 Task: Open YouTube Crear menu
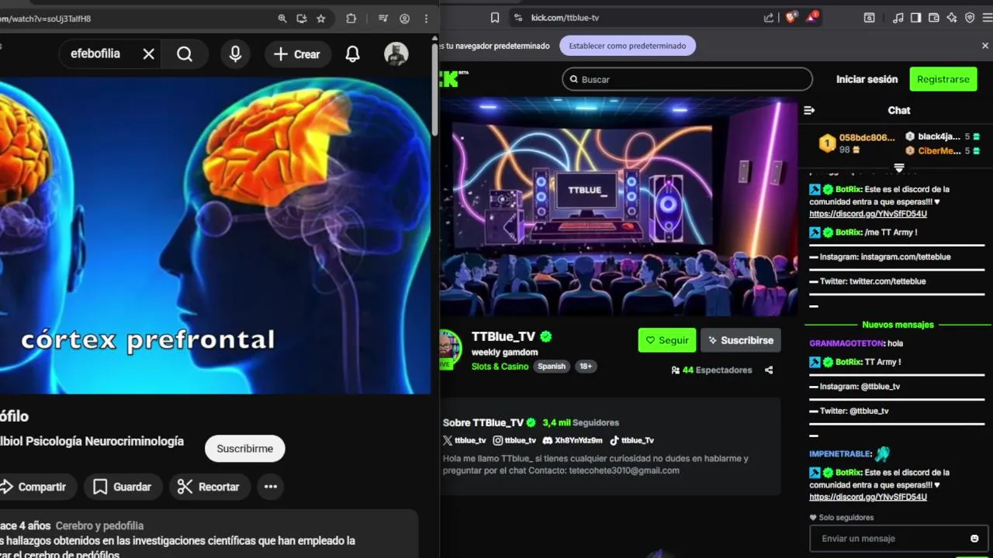coord(297,54)
